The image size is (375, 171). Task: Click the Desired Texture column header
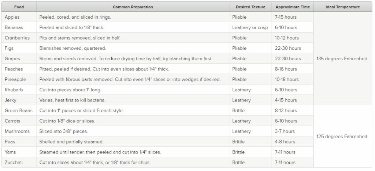(250, 7)
